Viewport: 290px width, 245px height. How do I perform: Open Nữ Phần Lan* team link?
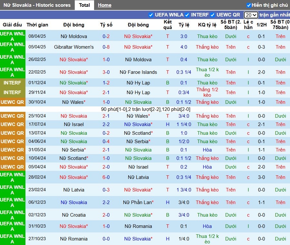click(138, 202)
